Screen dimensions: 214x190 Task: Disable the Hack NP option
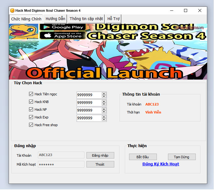click(x=31, y=109)
